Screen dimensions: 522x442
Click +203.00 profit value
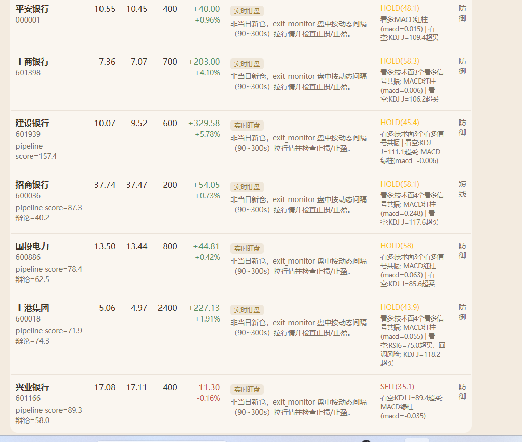coord(204,62)
